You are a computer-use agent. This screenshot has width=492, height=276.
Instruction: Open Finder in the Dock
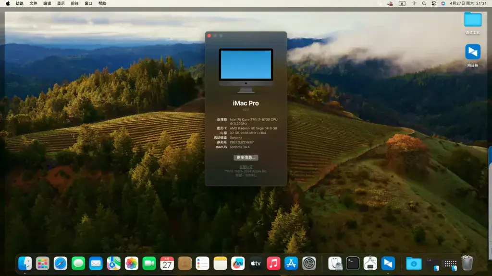[25, 264]
